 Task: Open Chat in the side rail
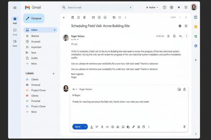click(15, 32)
